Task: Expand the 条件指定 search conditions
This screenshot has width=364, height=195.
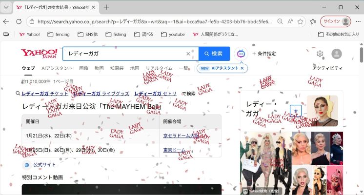Action: point(264,54)
